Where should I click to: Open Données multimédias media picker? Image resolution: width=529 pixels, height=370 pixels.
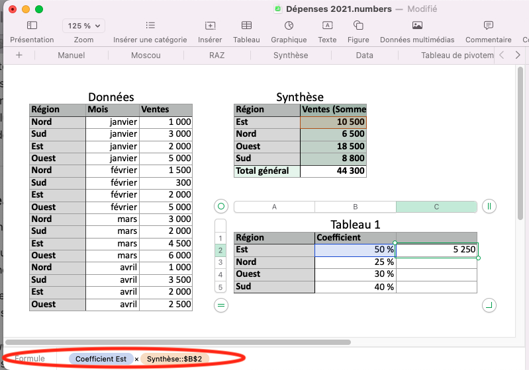point(417,26)
